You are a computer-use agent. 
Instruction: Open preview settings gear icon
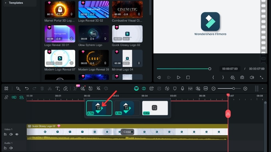[233, 78]
